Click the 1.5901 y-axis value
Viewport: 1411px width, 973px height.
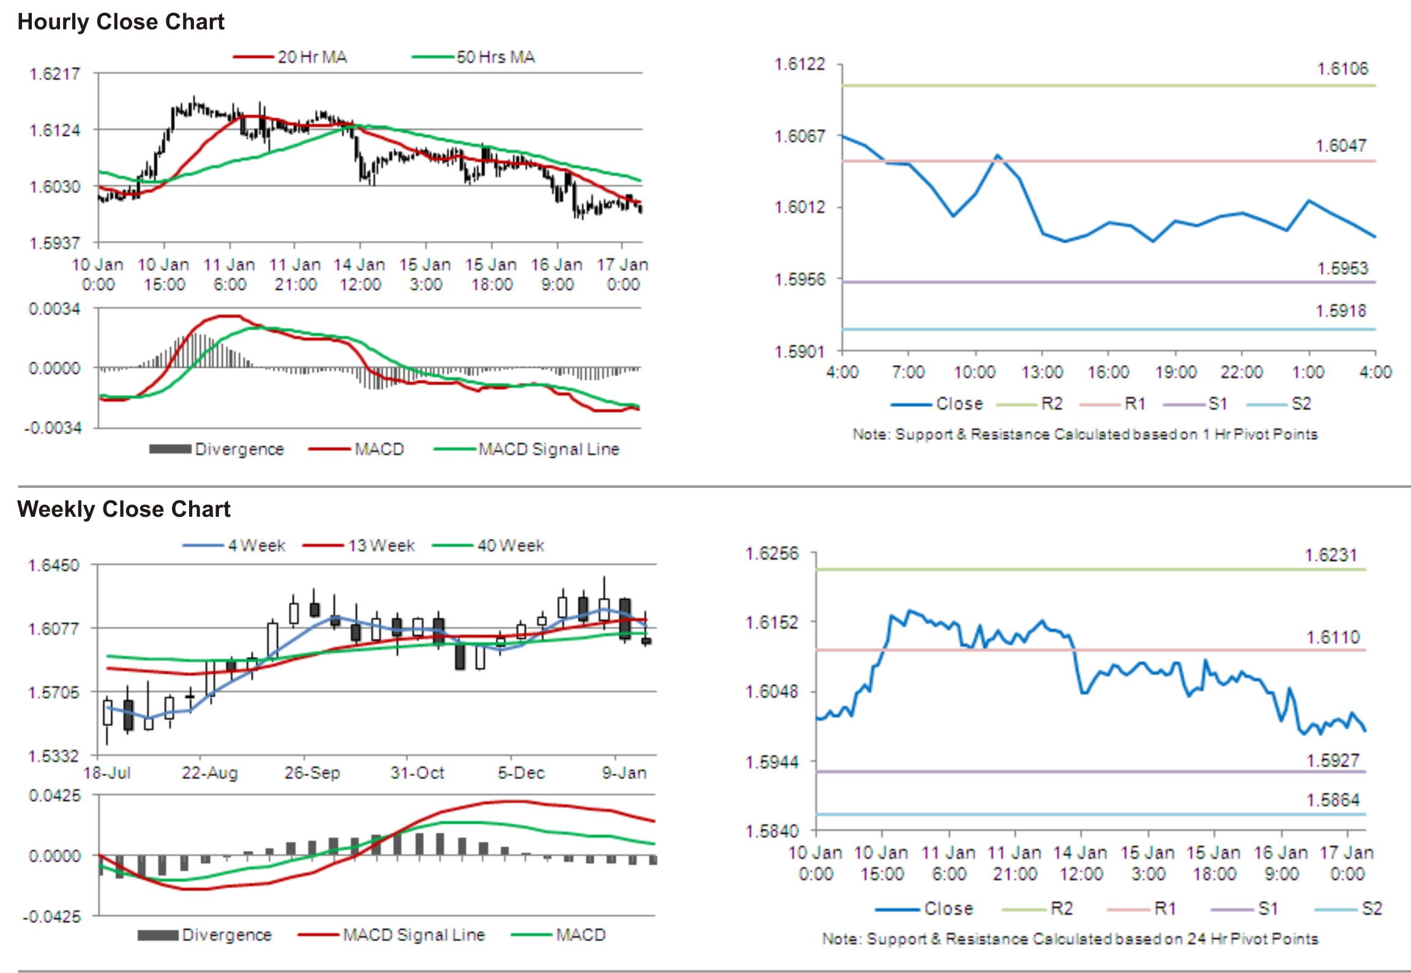pos(800,352)
